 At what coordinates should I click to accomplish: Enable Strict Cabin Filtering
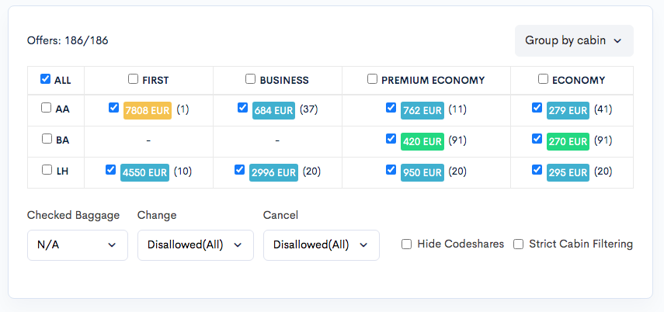(x=518, y=244)
